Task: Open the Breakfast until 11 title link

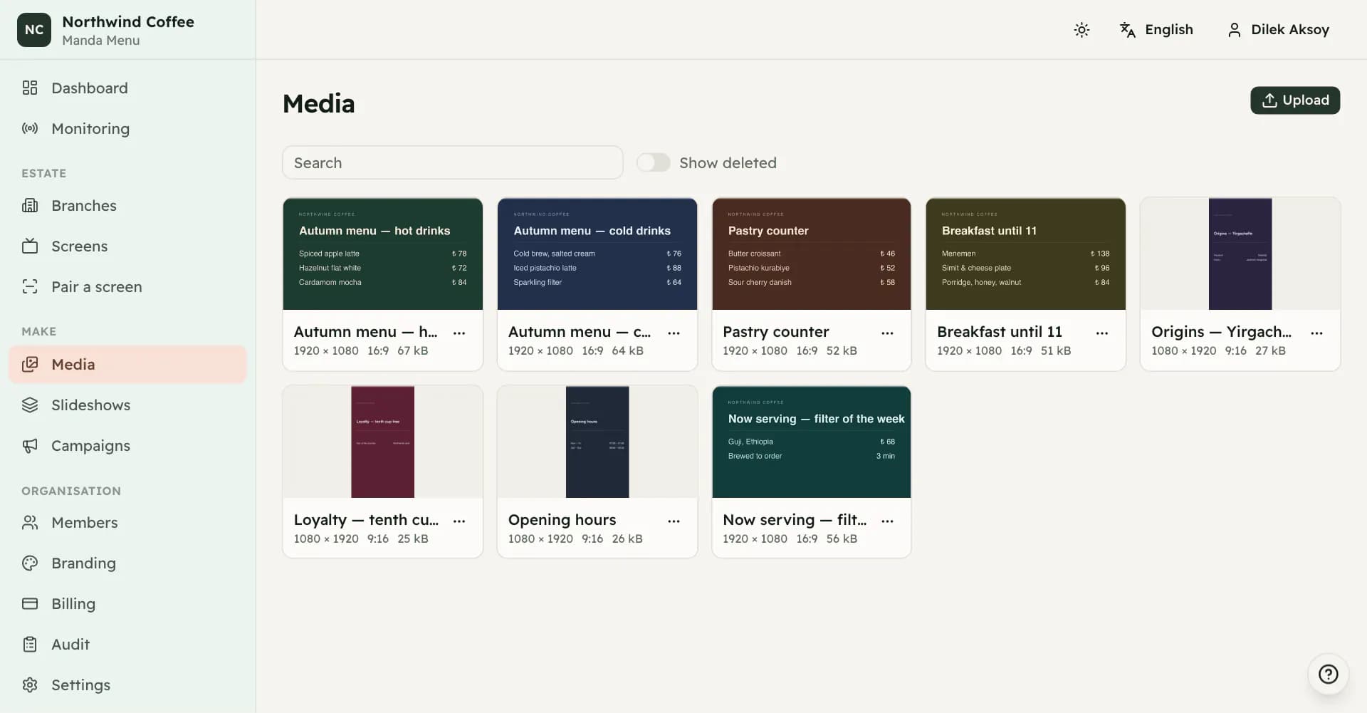Action: pos(999,331)
